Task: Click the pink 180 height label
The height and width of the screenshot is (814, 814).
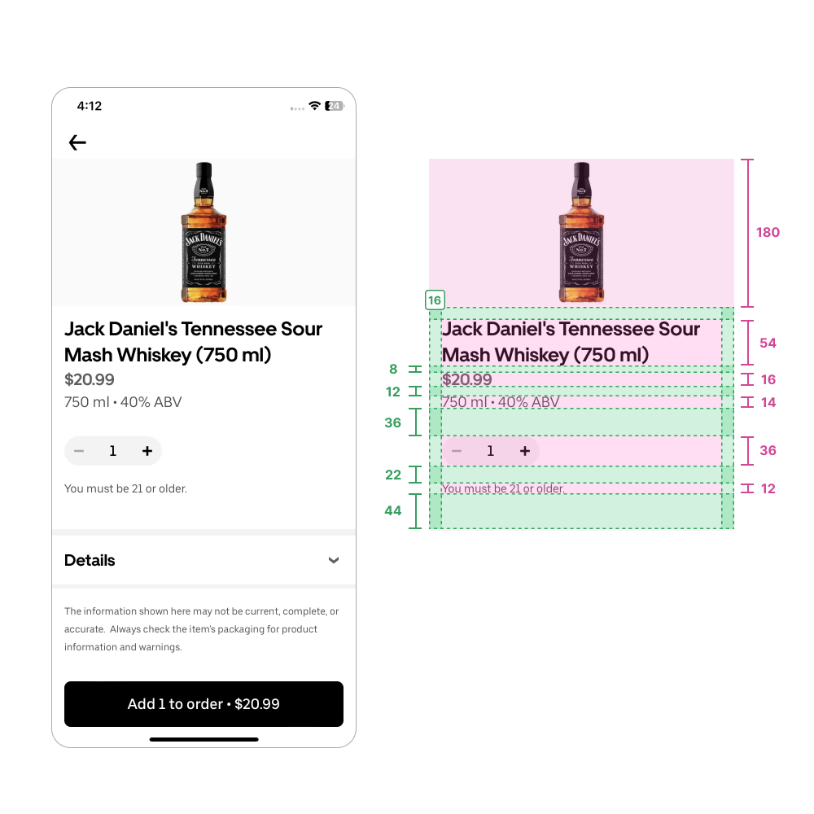Action: [x=768, y=232]
